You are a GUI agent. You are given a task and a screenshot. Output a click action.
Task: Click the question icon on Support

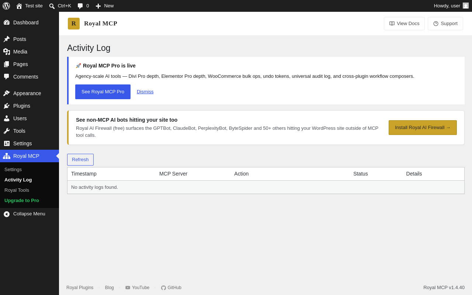pos(436,24)
